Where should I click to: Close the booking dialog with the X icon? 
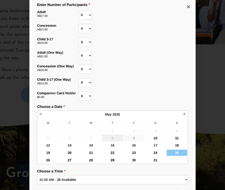coord(188,7)
